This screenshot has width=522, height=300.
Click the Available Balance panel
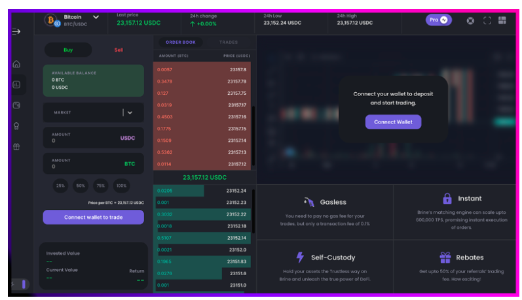[x=93, y=81]
